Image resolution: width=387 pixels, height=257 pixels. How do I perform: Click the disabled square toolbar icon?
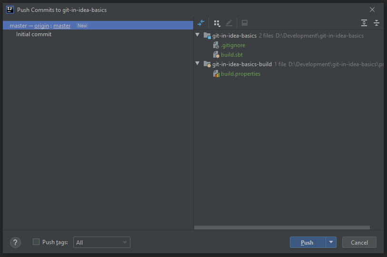[245, 23]
